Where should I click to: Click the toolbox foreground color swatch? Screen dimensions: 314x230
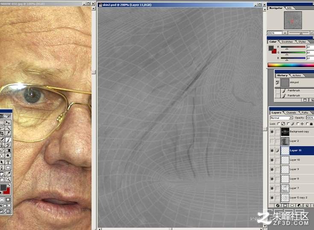point(3,187)
